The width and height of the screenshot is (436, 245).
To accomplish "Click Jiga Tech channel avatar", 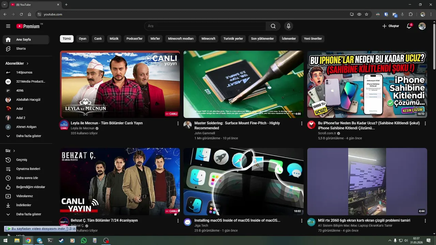I will (188, 222).
